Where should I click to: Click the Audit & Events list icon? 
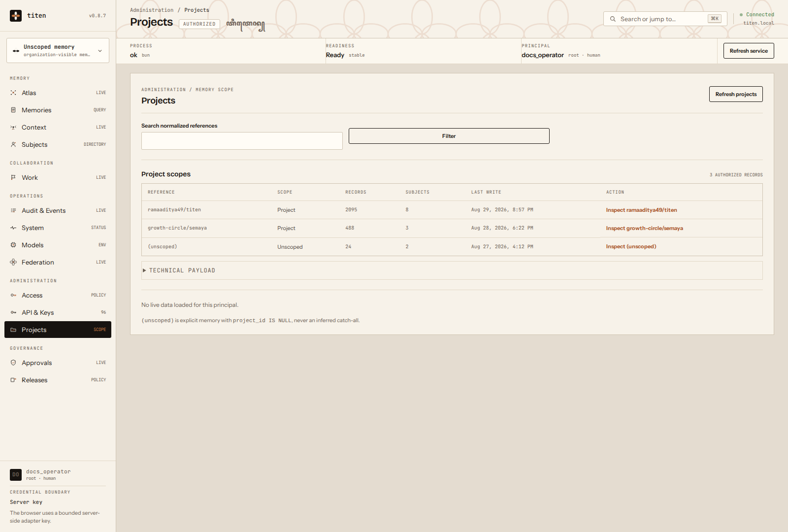13,210
